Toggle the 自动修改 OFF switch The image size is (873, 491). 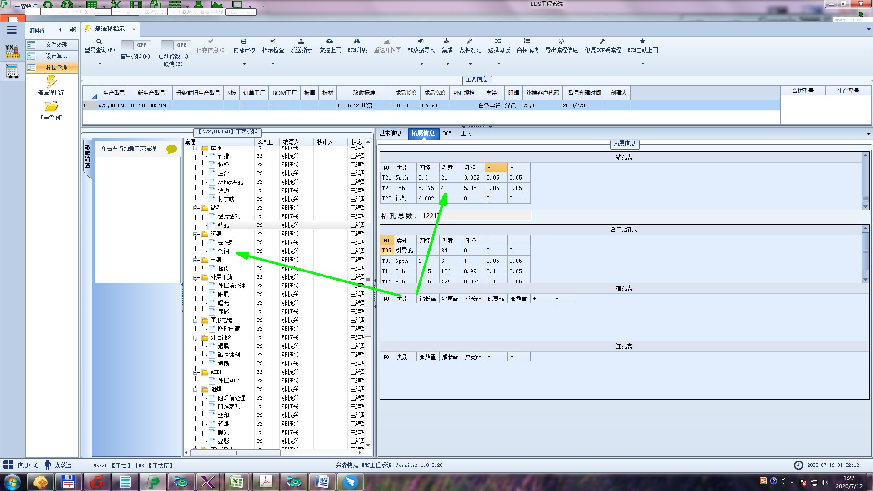click(x=175, y=45)
